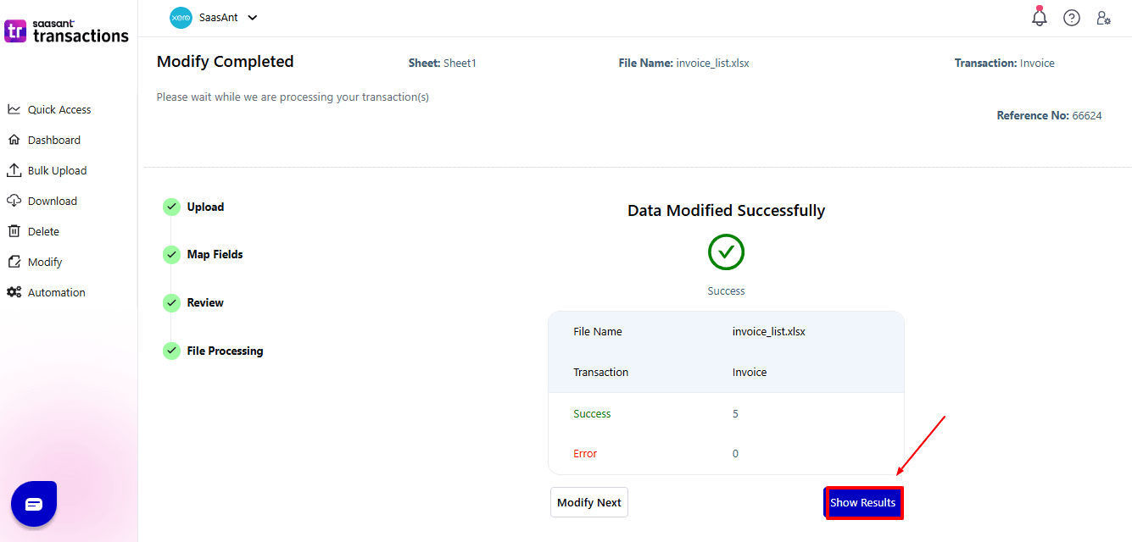Open the Automation section
Screen dimensions: 1132x542
coord(56,292)
